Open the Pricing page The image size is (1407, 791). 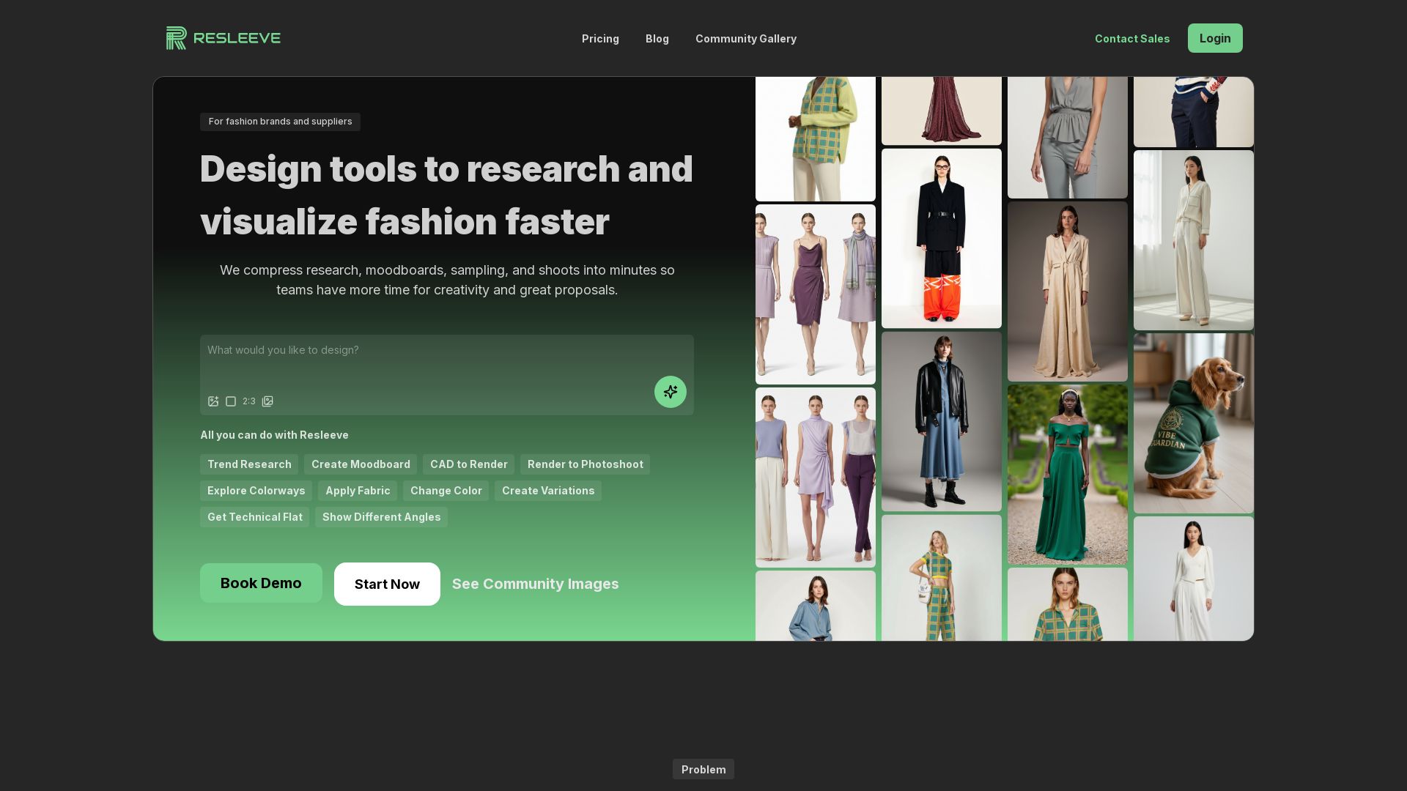600,39
